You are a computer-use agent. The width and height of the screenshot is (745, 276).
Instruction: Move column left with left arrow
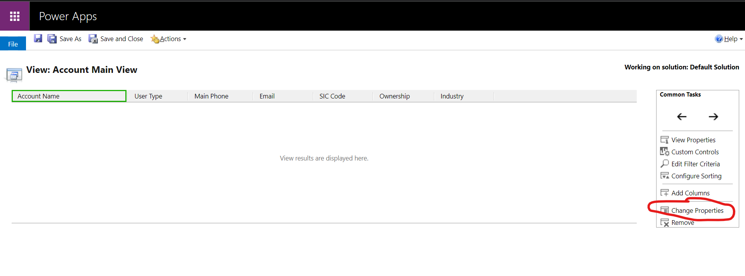(681, 117)
